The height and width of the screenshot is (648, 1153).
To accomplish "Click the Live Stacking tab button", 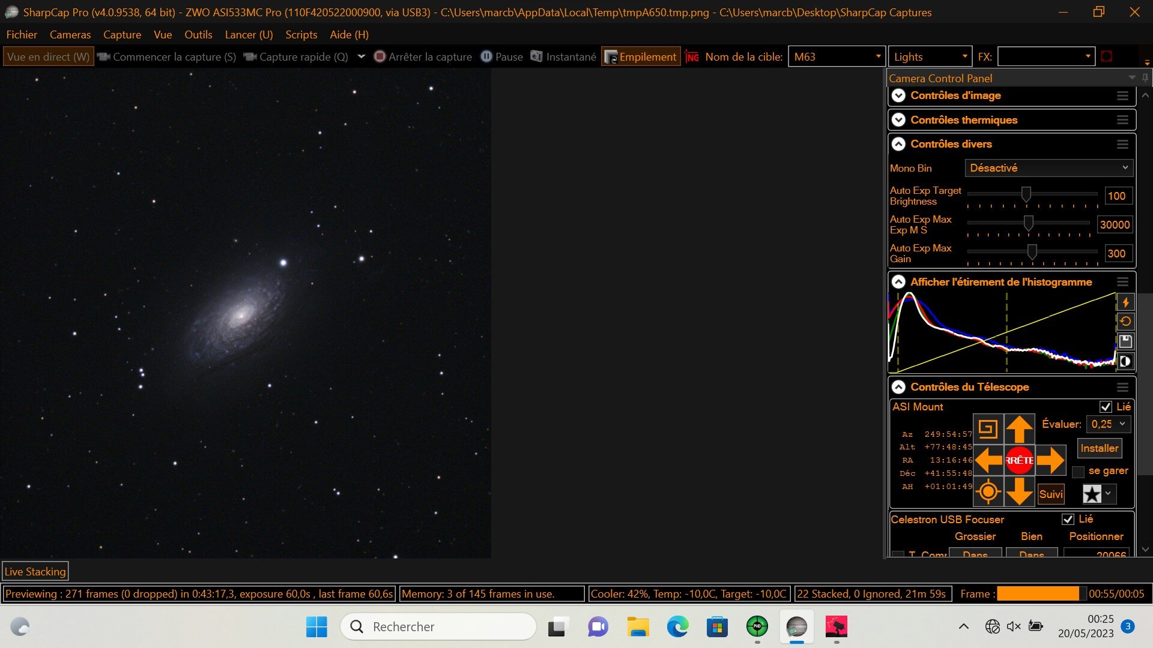I will [35, 571].
